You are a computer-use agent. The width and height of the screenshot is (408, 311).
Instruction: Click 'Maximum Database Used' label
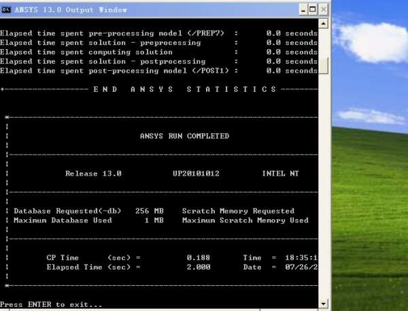63,220
